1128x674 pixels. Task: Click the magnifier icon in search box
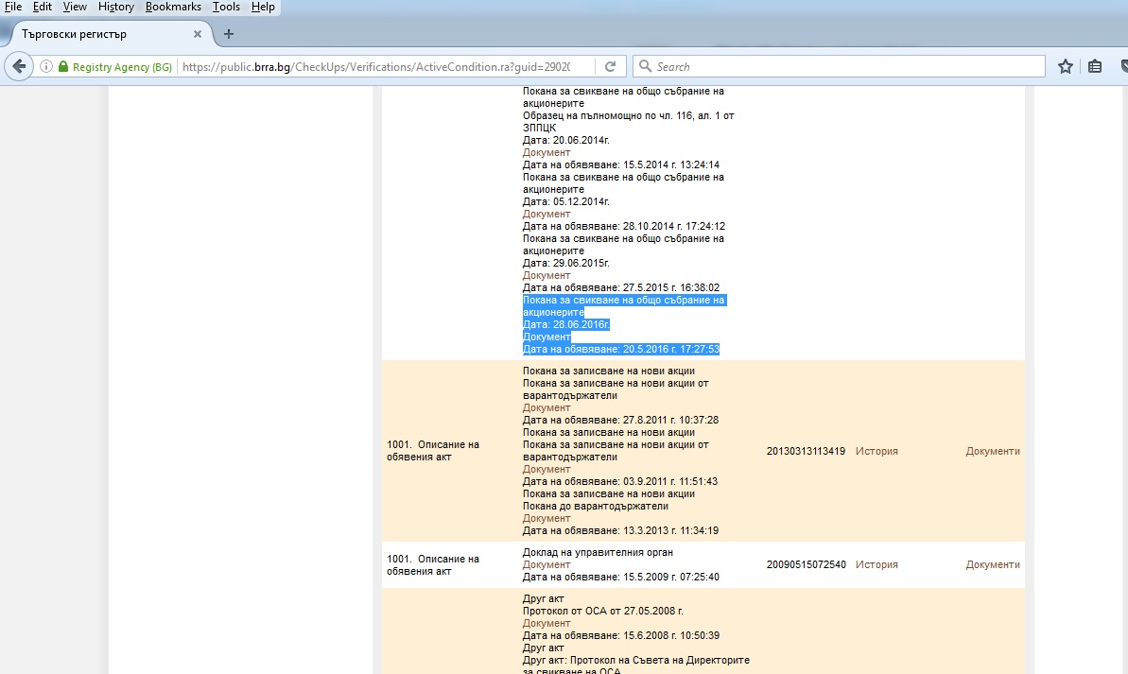[645, 66]
